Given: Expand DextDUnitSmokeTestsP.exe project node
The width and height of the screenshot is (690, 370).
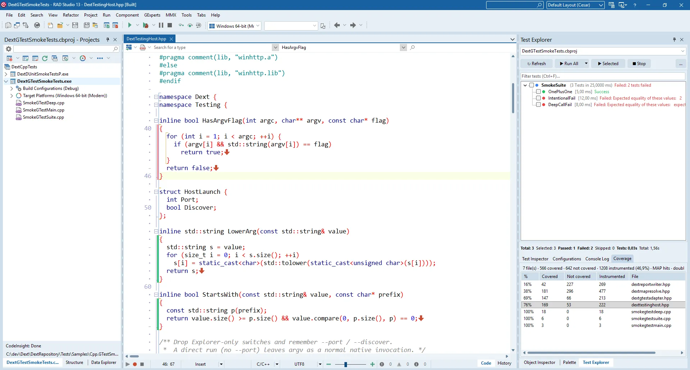Looking at the screenshot, I should (x=6, y=74).
